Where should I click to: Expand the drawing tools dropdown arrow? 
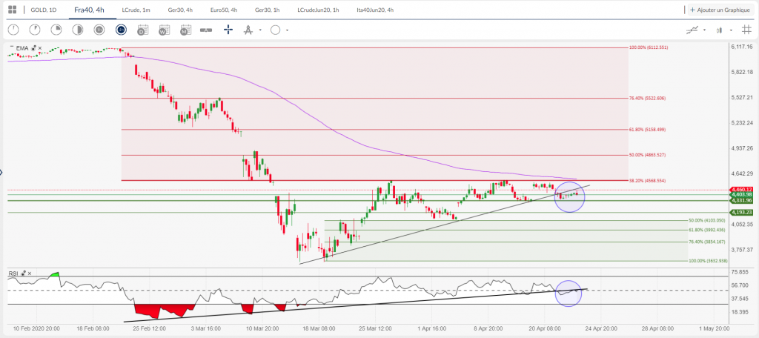tap(260, 30)
